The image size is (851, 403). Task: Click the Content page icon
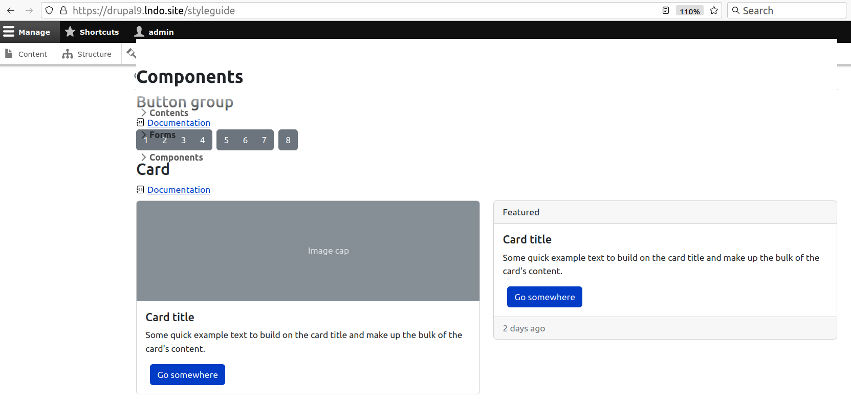click(x=10, y=53)
